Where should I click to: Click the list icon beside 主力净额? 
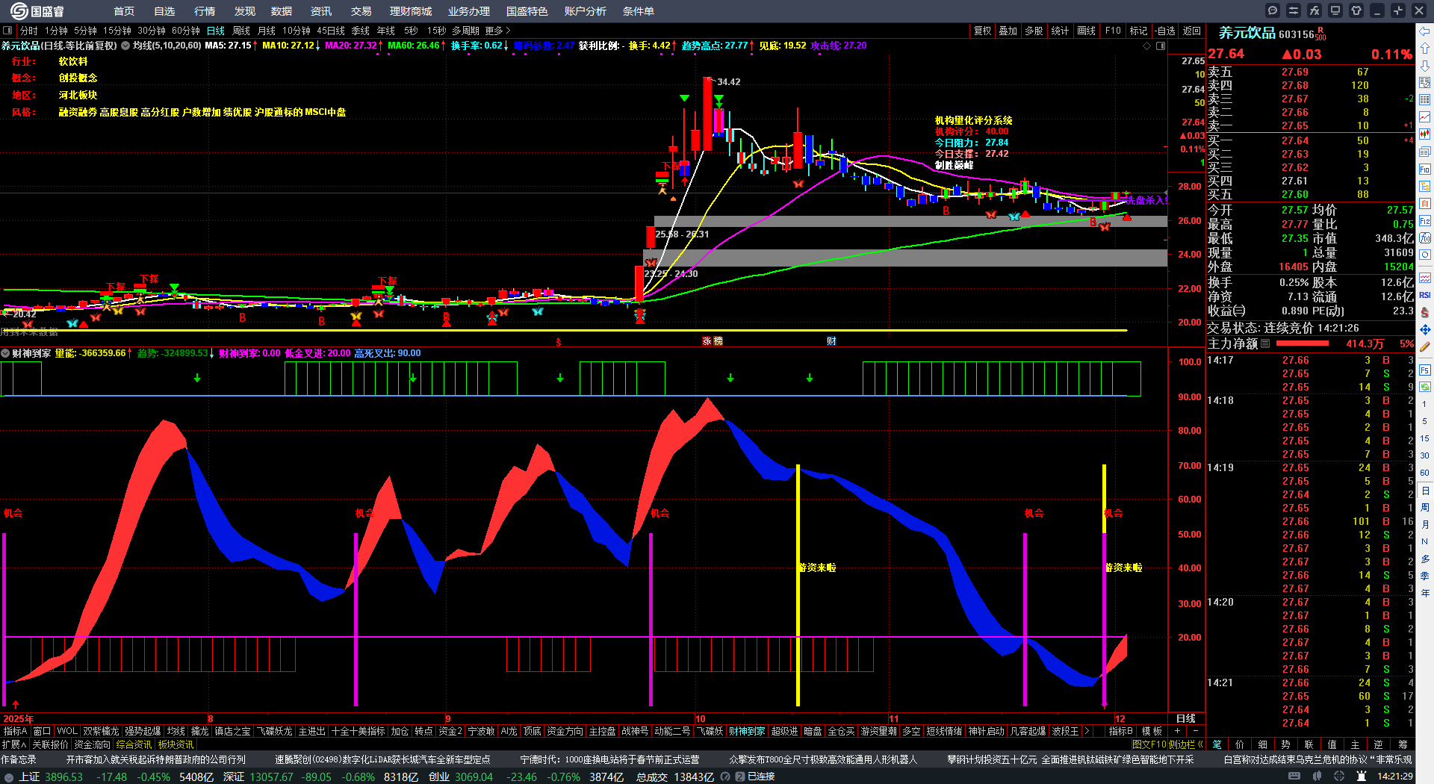coord(1265,343)
